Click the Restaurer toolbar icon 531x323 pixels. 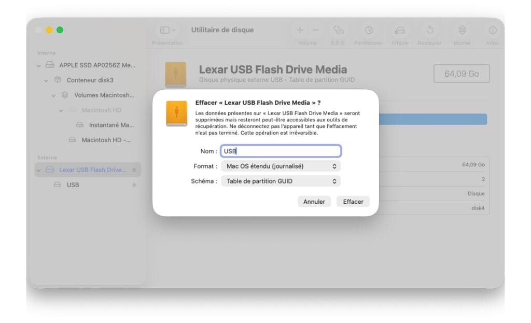(430, 30)
